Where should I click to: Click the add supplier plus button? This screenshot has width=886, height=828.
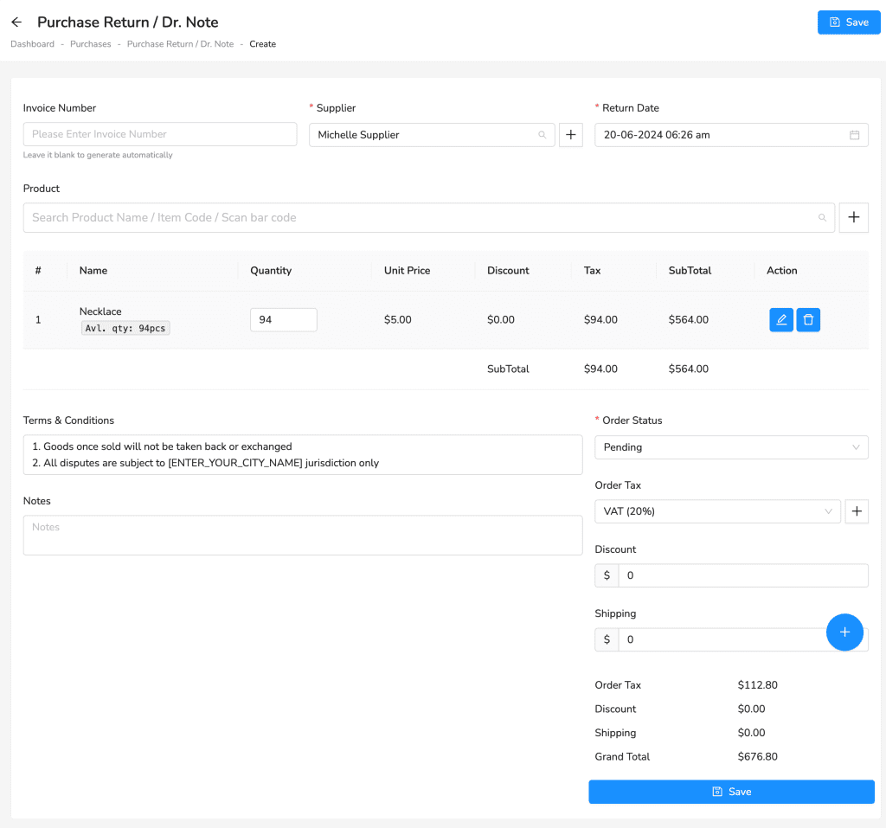point(571,134)
